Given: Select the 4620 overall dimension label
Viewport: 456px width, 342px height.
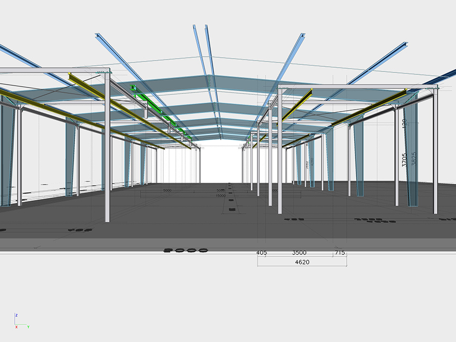Looking at the screenshot, I should tap(302, 262).
